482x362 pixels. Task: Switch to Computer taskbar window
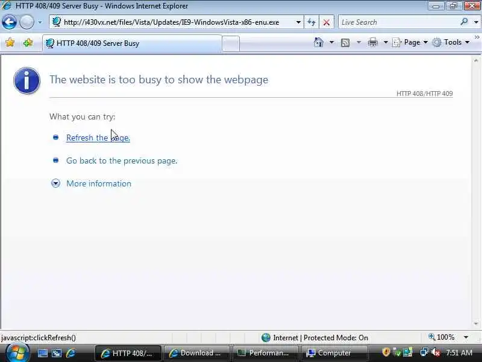pyautogui.click(x=334, y=353)
